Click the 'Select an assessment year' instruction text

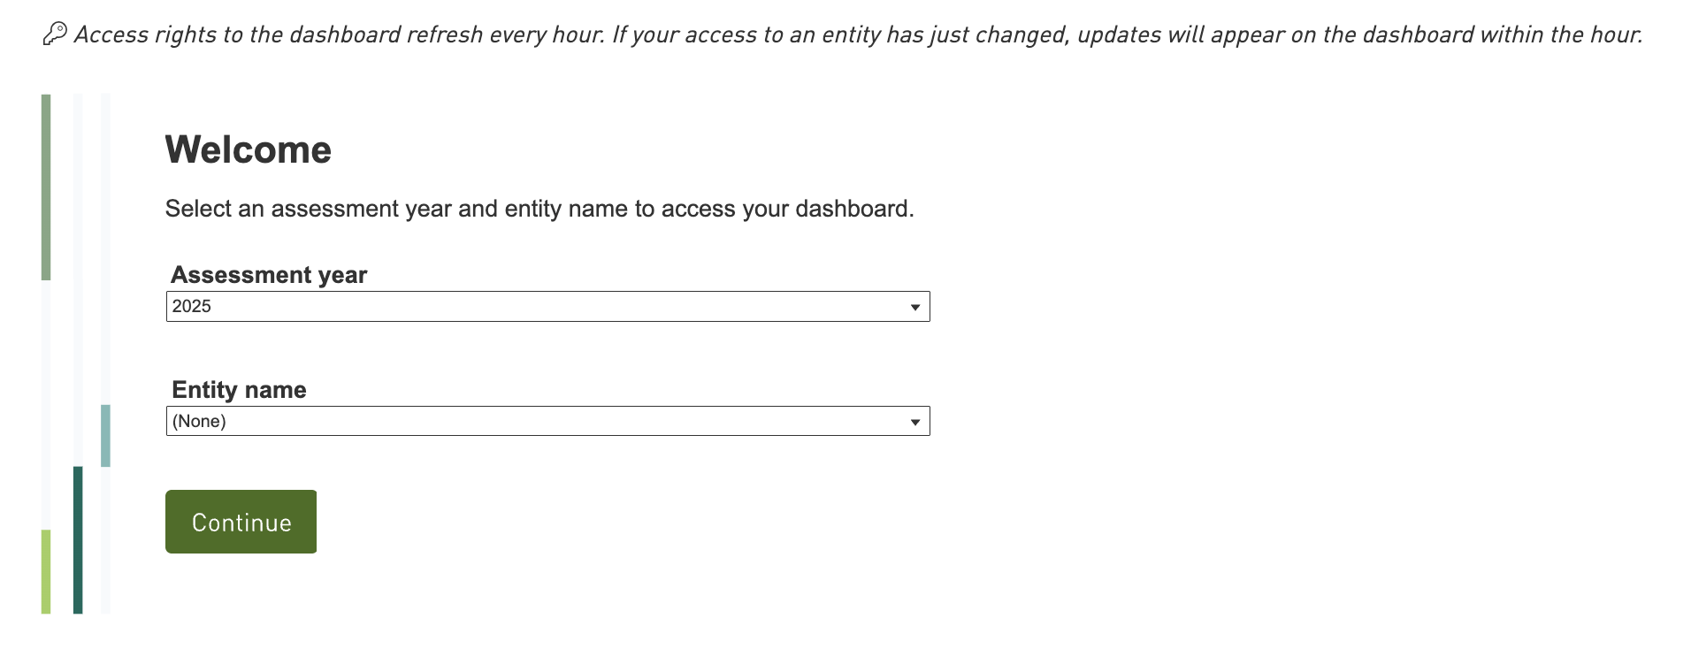click(539, 209)
